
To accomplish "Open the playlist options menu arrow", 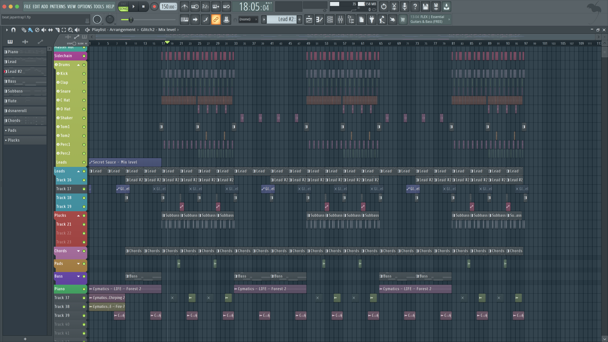I will click(7, 30).
